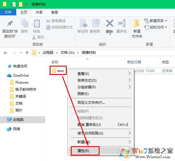
Task: Switch to the Share tab
Action: (39, 12)
